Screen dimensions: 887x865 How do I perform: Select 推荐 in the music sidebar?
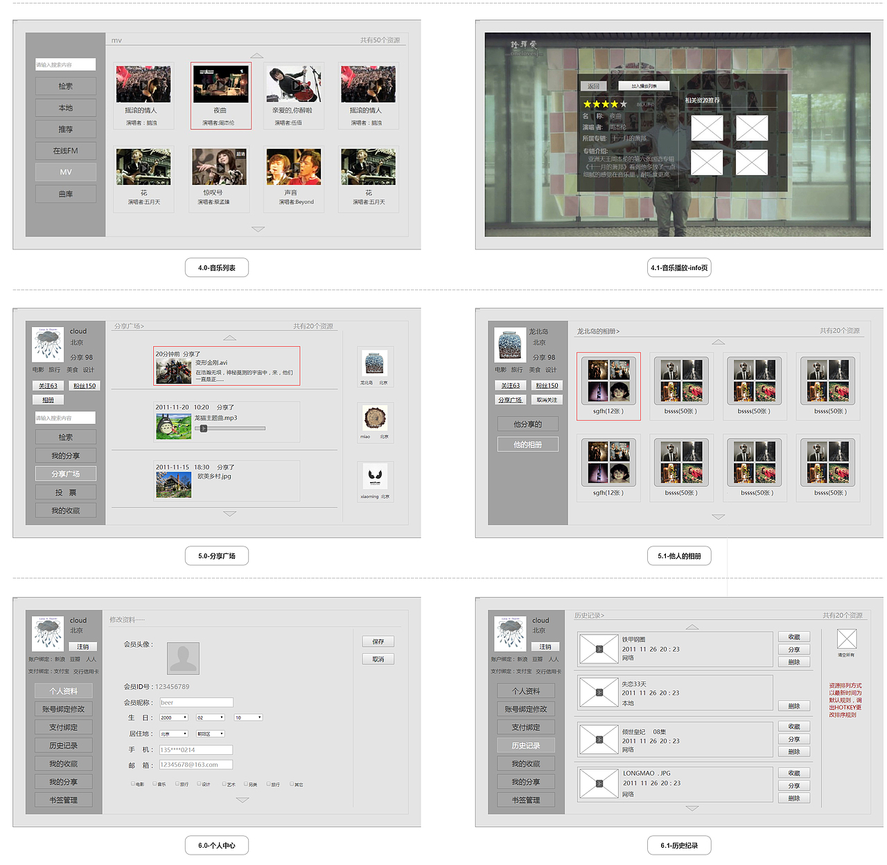[66, 129]
